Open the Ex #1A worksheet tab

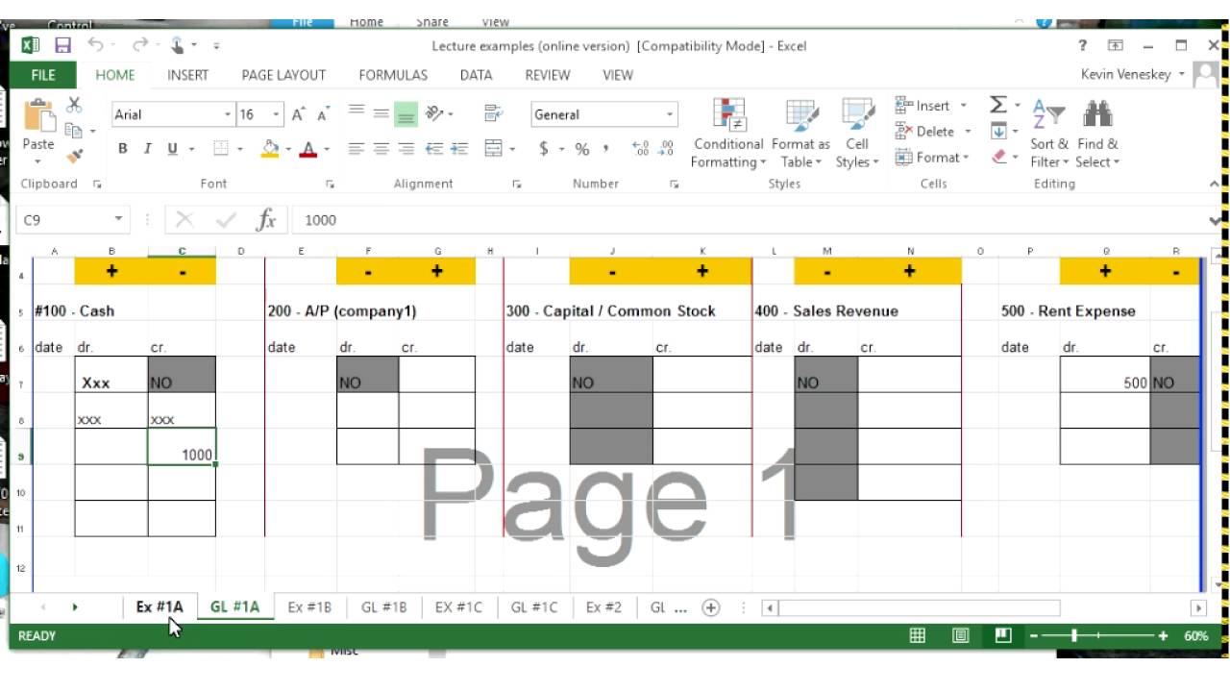(160, 607)
